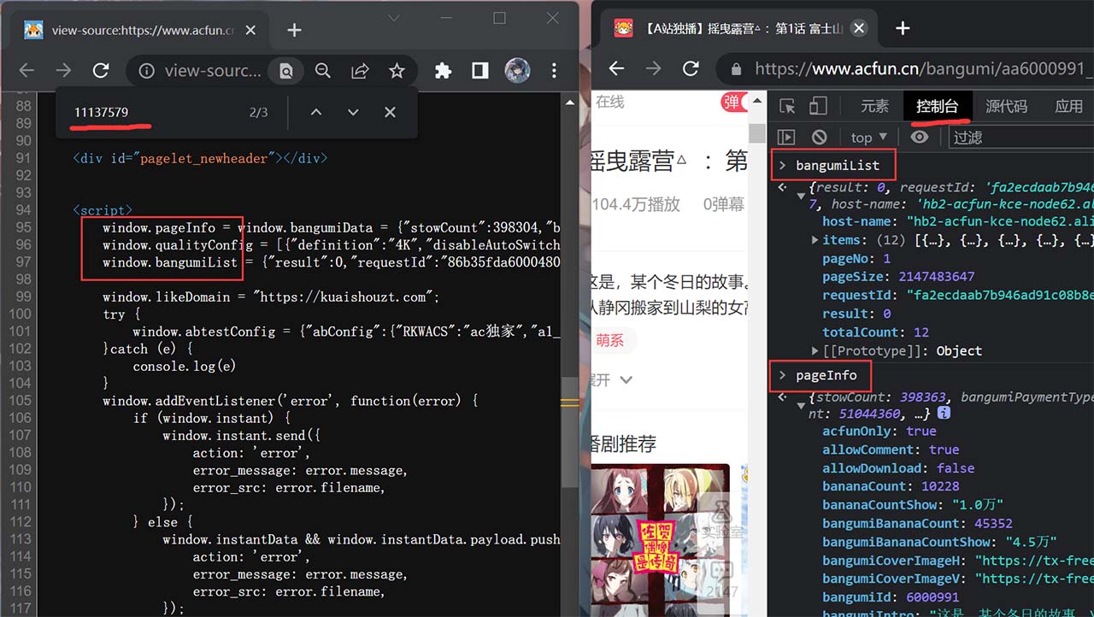Jump to previous find result
Viewport: 1094px width, 617px height.
point(316,112)
